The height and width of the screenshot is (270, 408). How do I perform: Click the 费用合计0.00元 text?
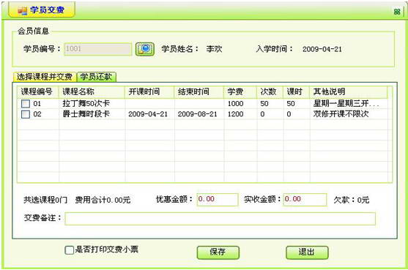click(x=103, y=200)
